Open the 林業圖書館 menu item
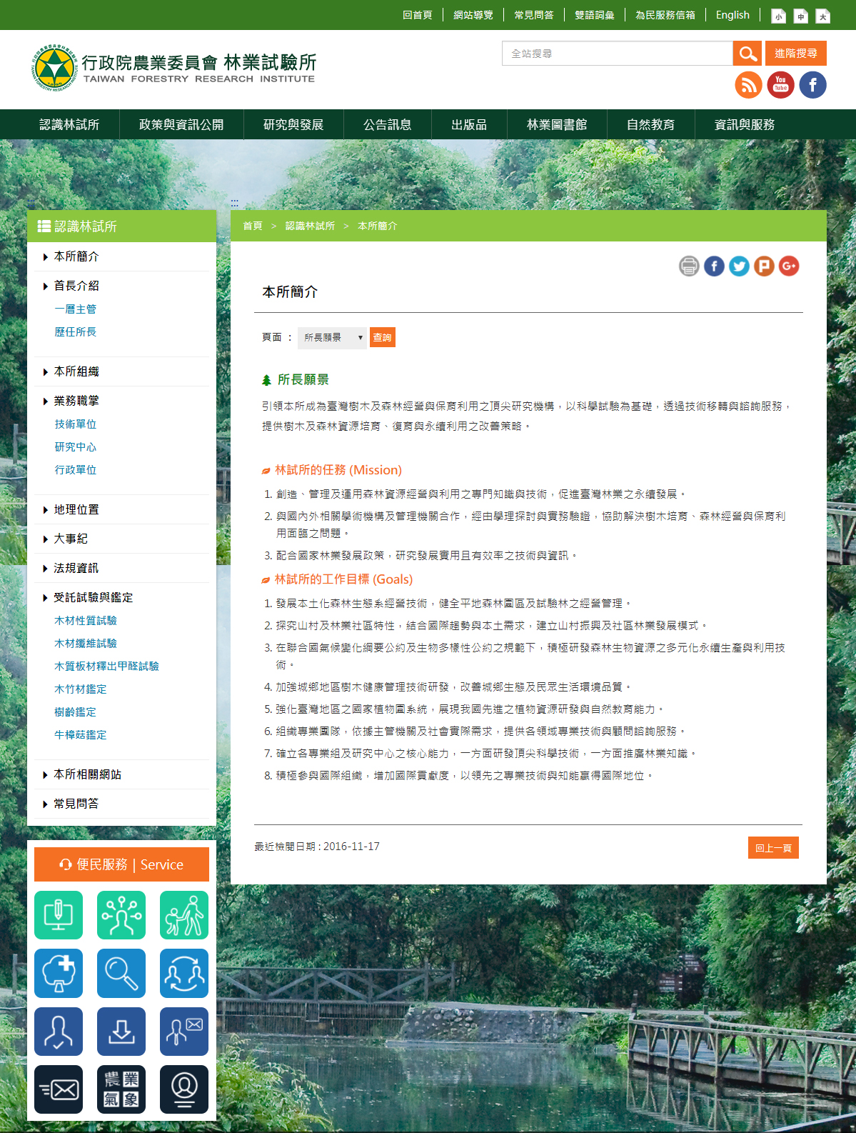856x1133 pixels. click(x=557, y=124)
